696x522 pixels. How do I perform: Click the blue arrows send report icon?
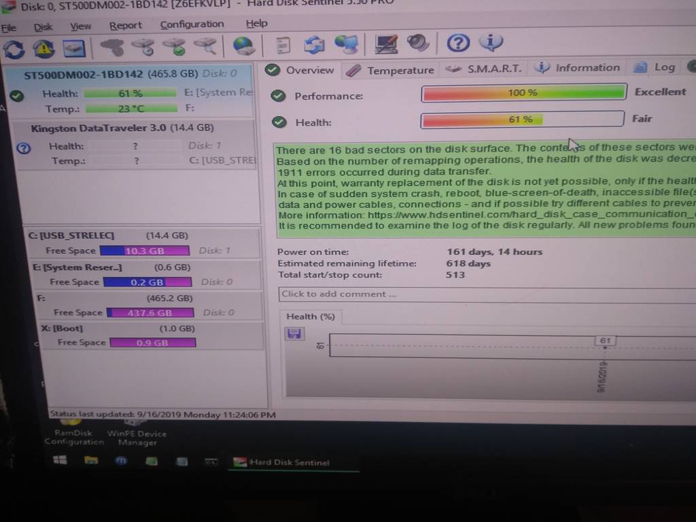pos(314,44)
